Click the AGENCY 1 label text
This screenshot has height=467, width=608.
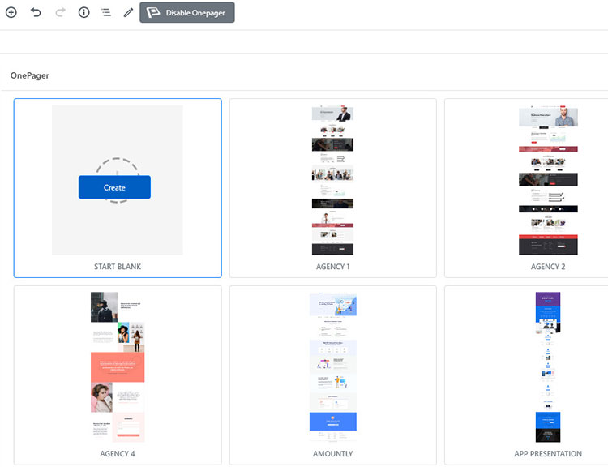click(332, 267)
